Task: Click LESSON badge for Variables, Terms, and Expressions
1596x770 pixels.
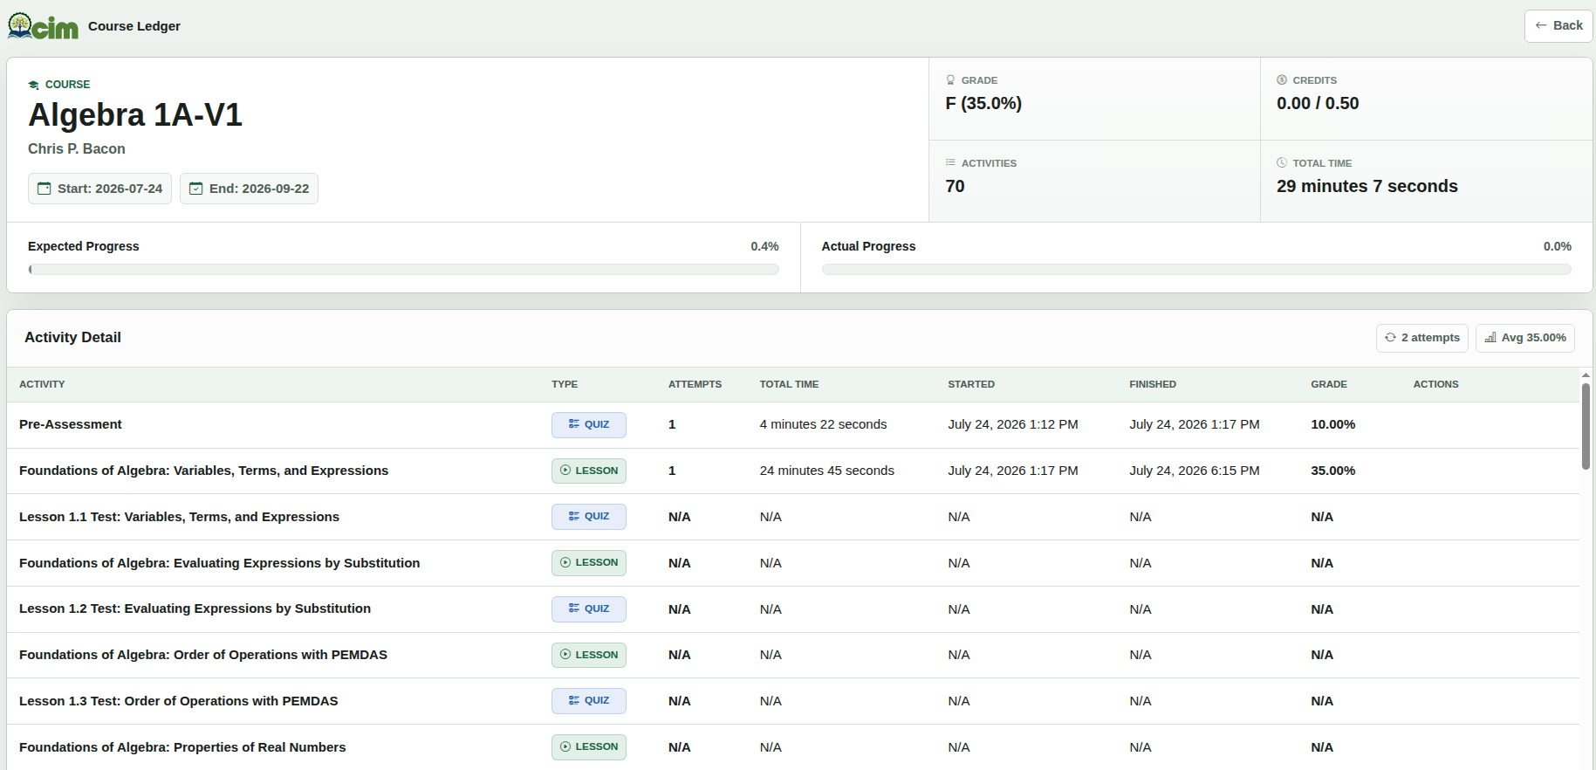Action: 588,471
